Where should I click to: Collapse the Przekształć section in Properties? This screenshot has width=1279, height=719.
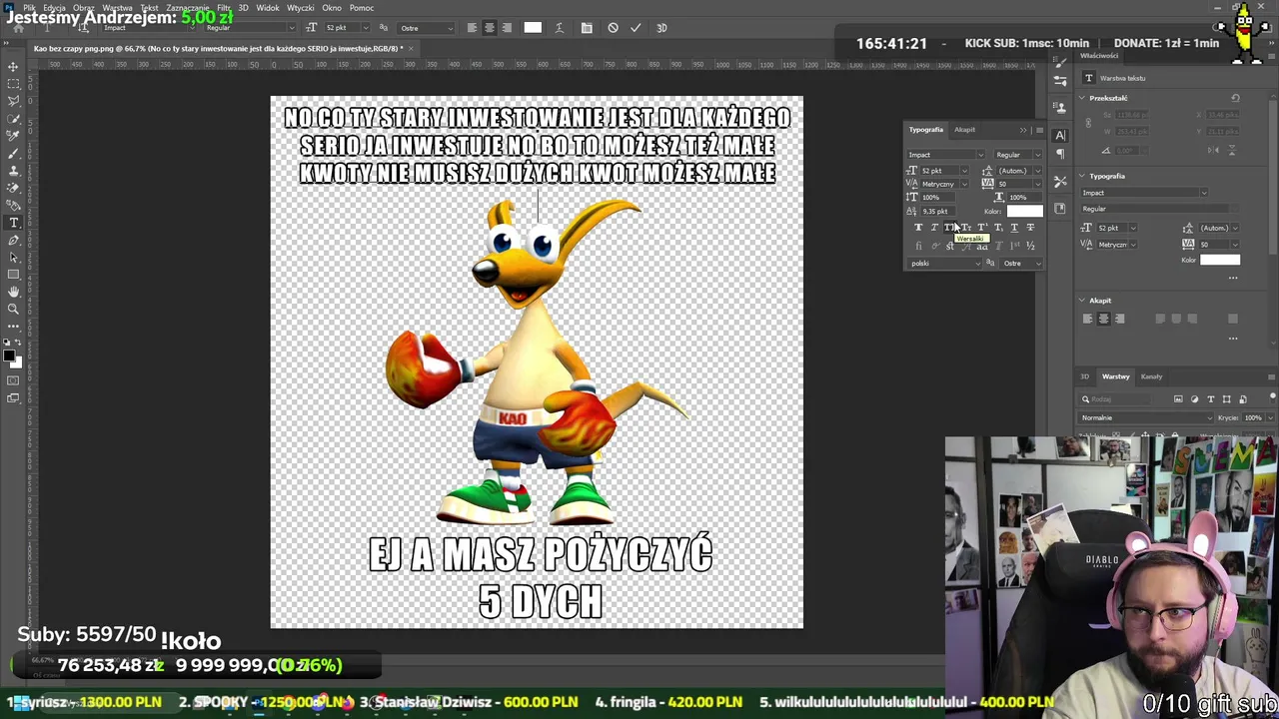[1082, 98]
